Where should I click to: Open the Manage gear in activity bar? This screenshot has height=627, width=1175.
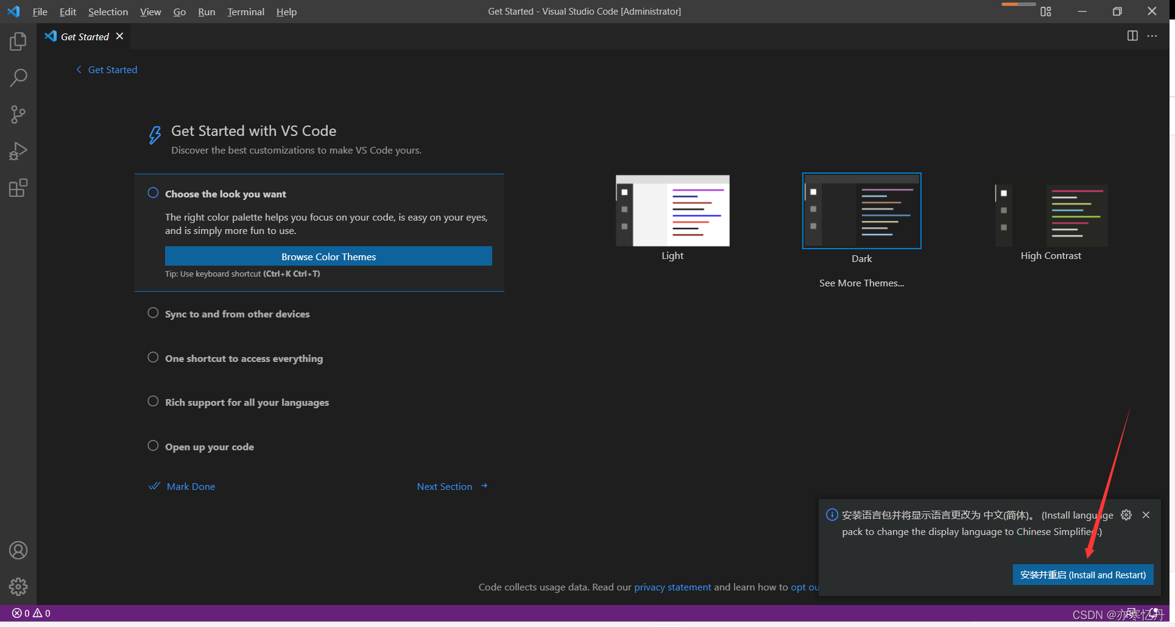[18, 587]
